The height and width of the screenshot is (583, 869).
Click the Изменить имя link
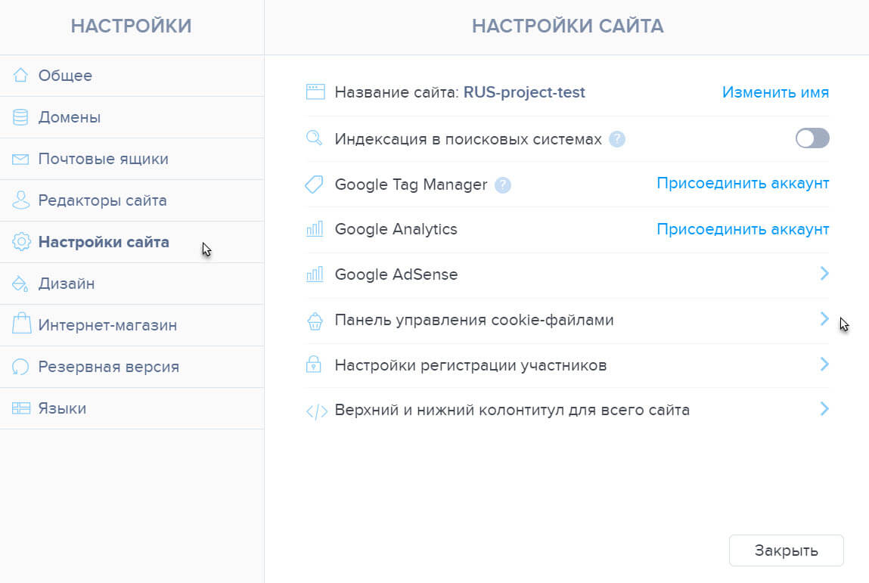point(775,92)
